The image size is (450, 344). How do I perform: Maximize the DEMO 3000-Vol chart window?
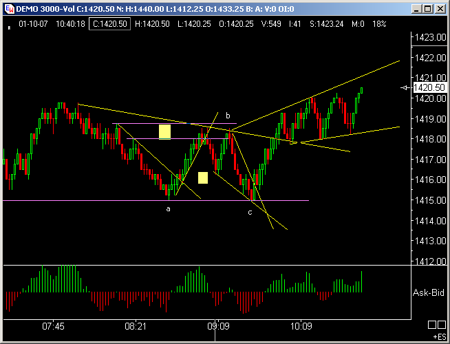[x=428, y=9]
